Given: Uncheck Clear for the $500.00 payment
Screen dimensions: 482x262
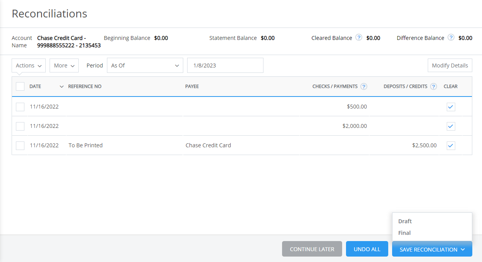Looking at the screenshot, I should (x=451, y=107).
